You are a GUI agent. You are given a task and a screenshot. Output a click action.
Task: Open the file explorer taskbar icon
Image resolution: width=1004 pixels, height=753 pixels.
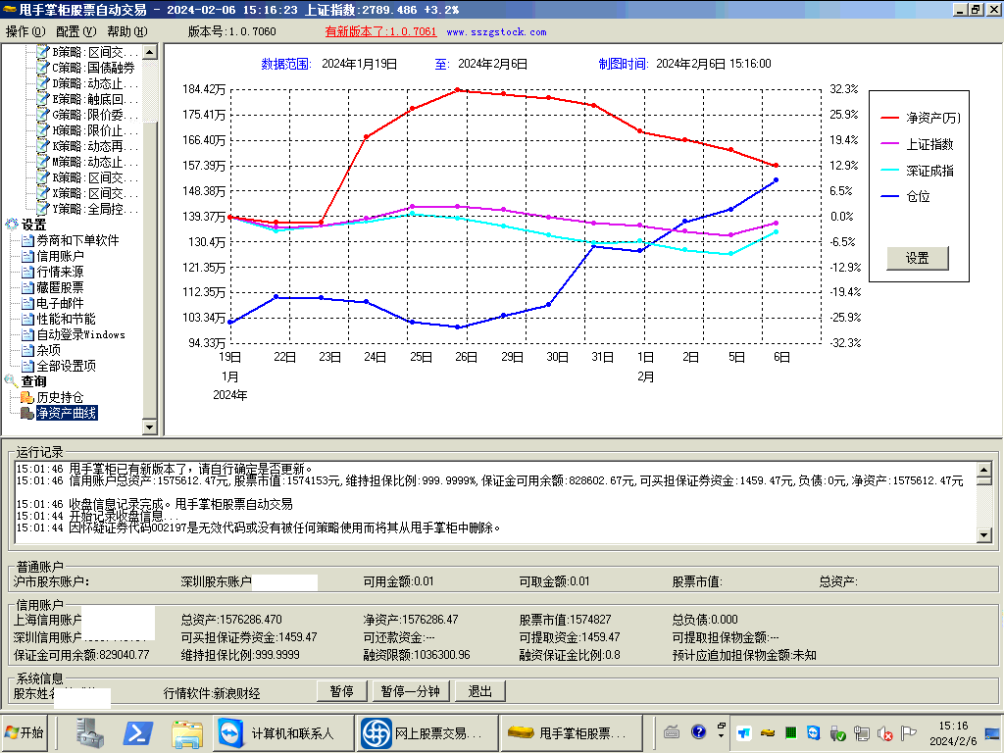coord(186,732)
